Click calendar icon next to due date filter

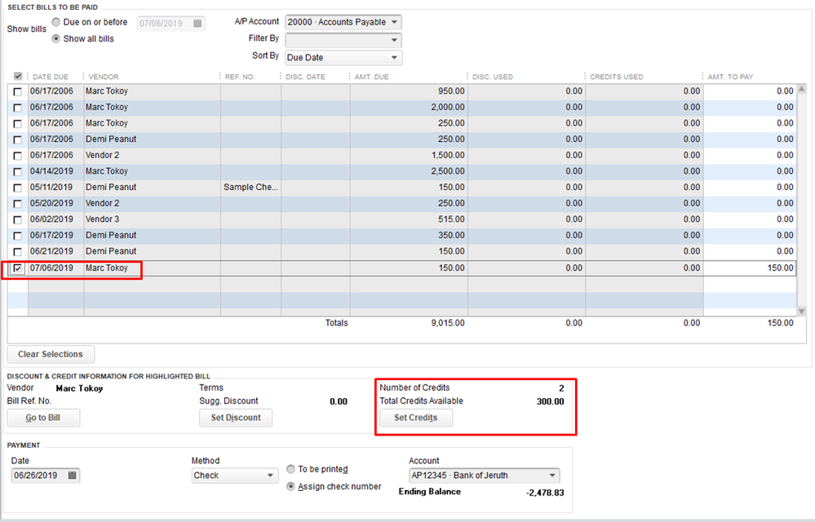tap(197, 24)
